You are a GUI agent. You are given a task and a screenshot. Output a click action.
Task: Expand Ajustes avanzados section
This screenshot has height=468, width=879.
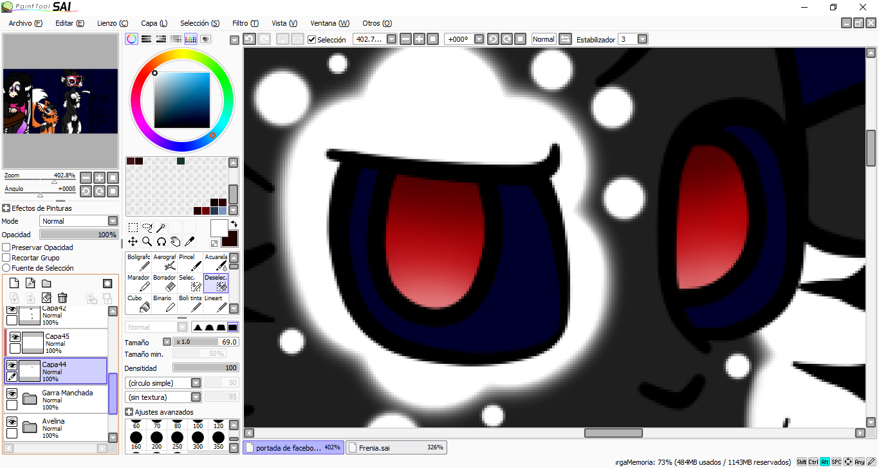129,412
